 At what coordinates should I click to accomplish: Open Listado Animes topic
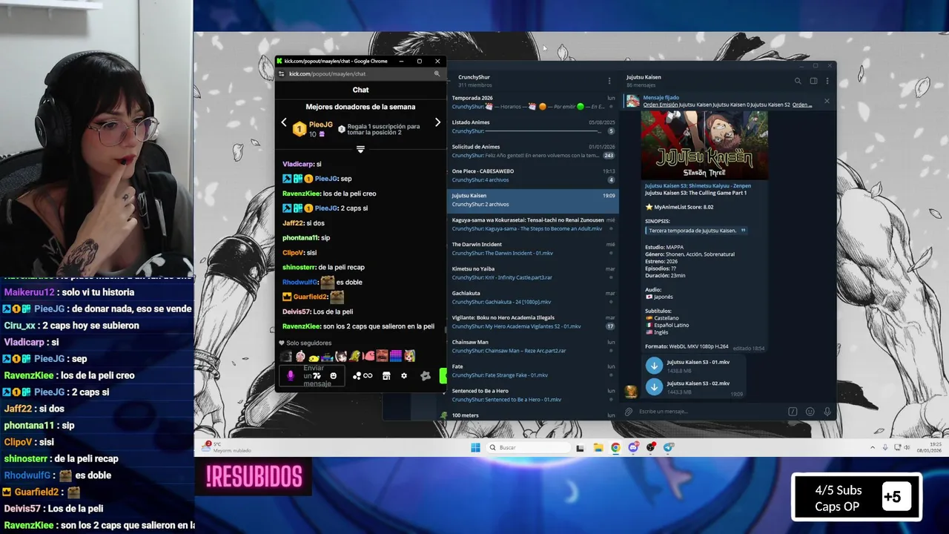pyautogui.click(x=533, y=127)
